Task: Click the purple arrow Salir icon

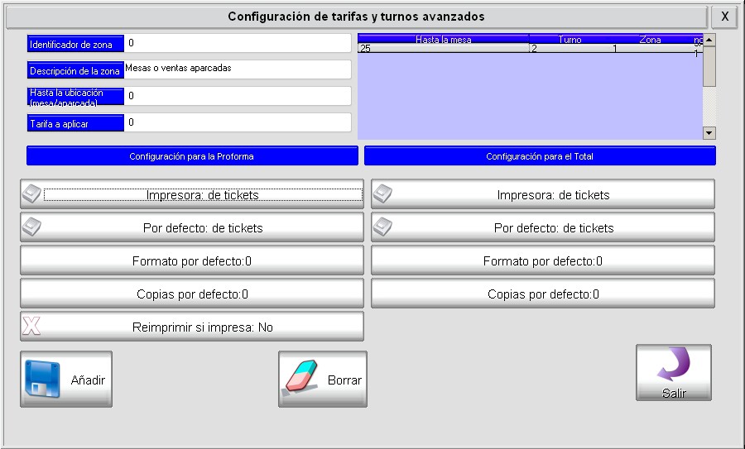Action: [x=674, y=364]
